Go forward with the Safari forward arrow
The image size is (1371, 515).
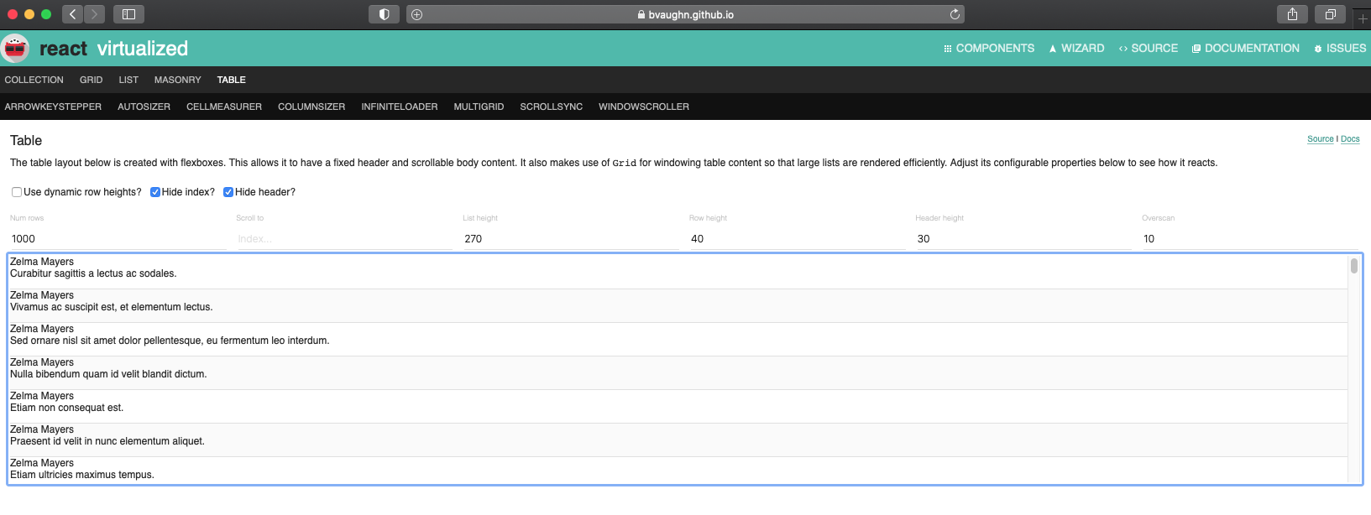tap(95, 14)
